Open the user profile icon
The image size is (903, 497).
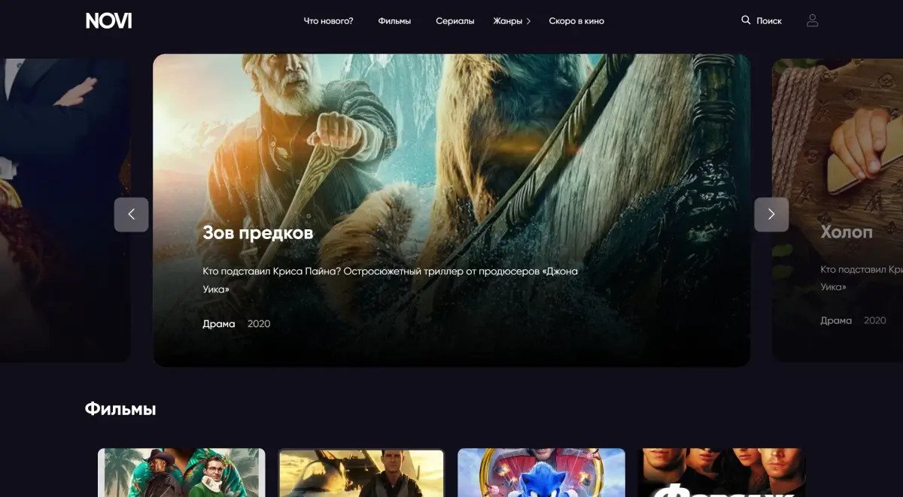pos(812,21)
